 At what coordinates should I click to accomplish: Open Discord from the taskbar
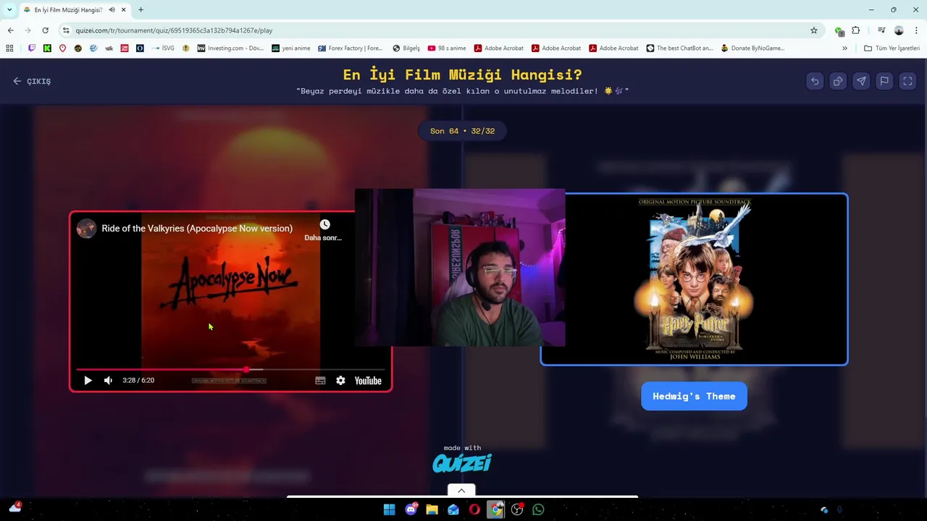click(411, 509)
